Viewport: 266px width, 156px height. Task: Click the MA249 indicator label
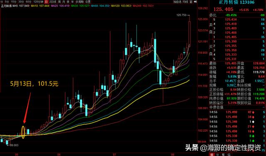point(143,6)
